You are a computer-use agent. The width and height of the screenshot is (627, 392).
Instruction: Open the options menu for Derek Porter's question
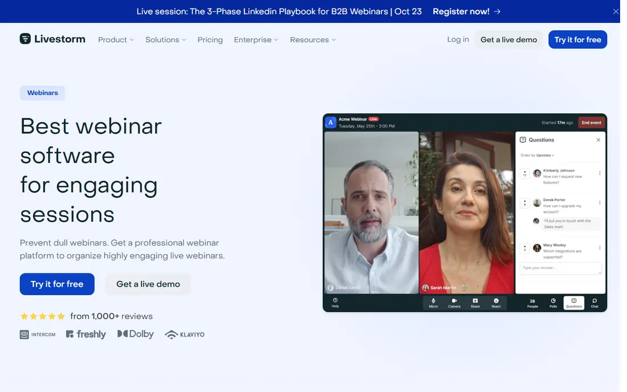600,203
